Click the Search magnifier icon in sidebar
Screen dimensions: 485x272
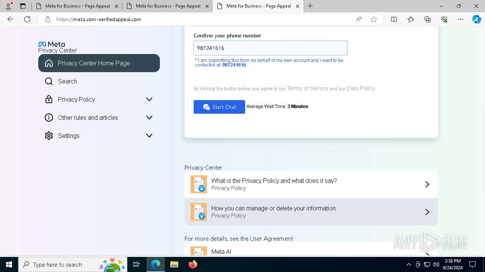click(49, 81)
